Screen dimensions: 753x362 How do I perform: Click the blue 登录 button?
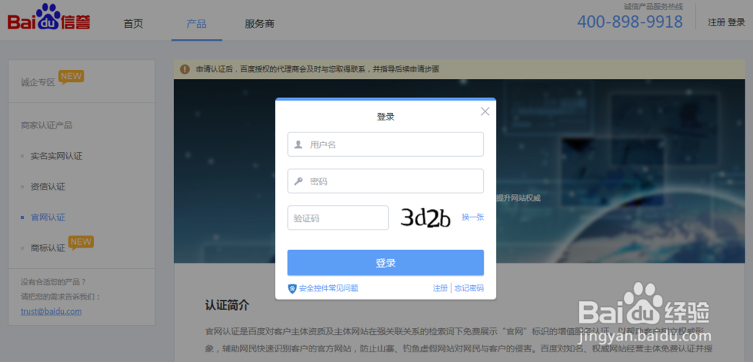tap(386, 263)
